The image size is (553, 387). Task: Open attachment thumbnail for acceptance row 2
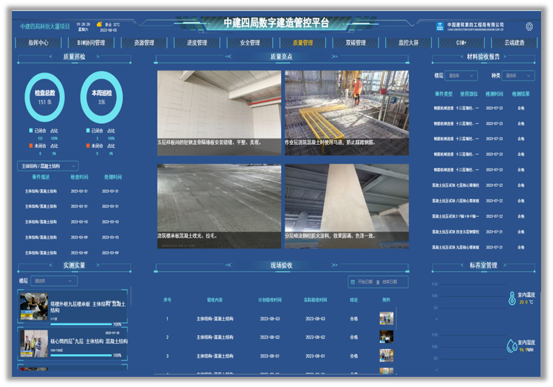pyautogui.click(x=386, y=337)
